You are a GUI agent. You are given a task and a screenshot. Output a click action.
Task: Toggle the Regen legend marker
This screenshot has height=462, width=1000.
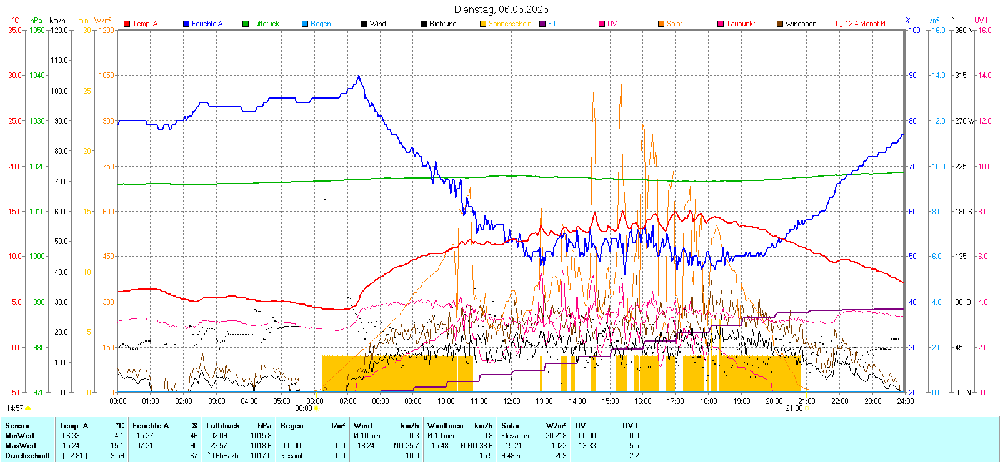[305, 24]
